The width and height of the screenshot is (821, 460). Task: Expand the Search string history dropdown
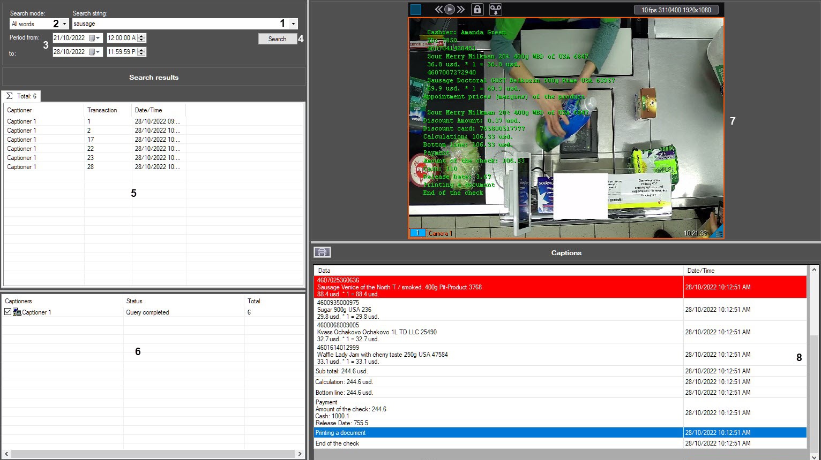[293, 24]
